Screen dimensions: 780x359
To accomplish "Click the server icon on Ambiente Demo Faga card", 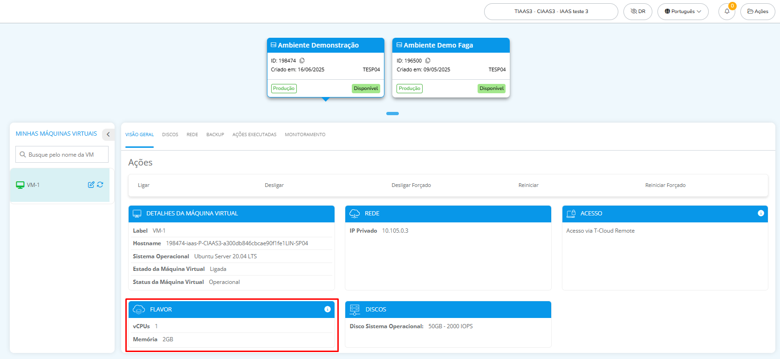I will pos(399,45).
